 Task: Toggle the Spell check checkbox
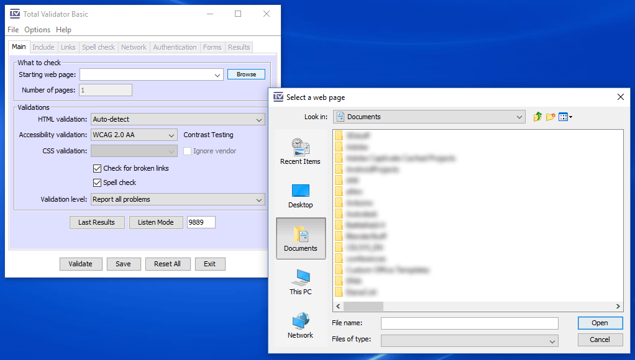(x=97, y=183)
